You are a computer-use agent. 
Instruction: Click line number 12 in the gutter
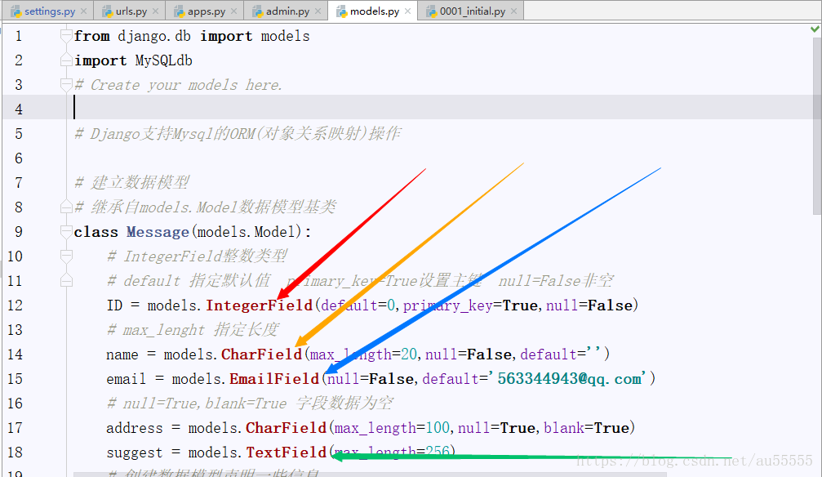click(16, 305)
